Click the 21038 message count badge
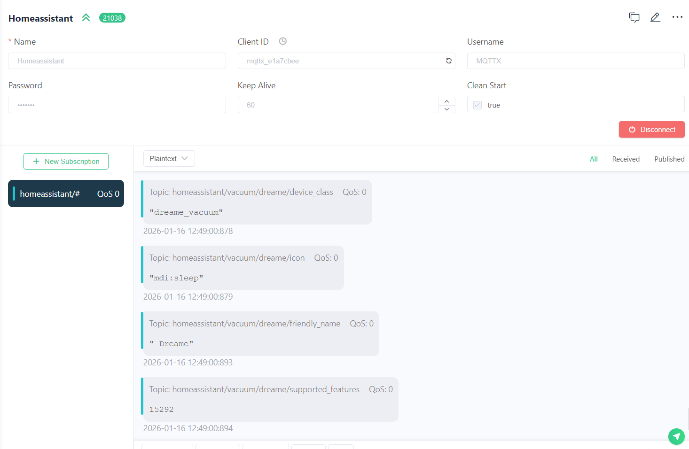Image resolution: width=689 pixels, height=449 pixels. [112, 18]
